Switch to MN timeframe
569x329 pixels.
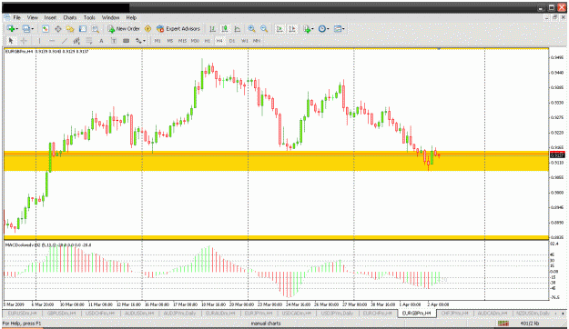tap(257, 41)
